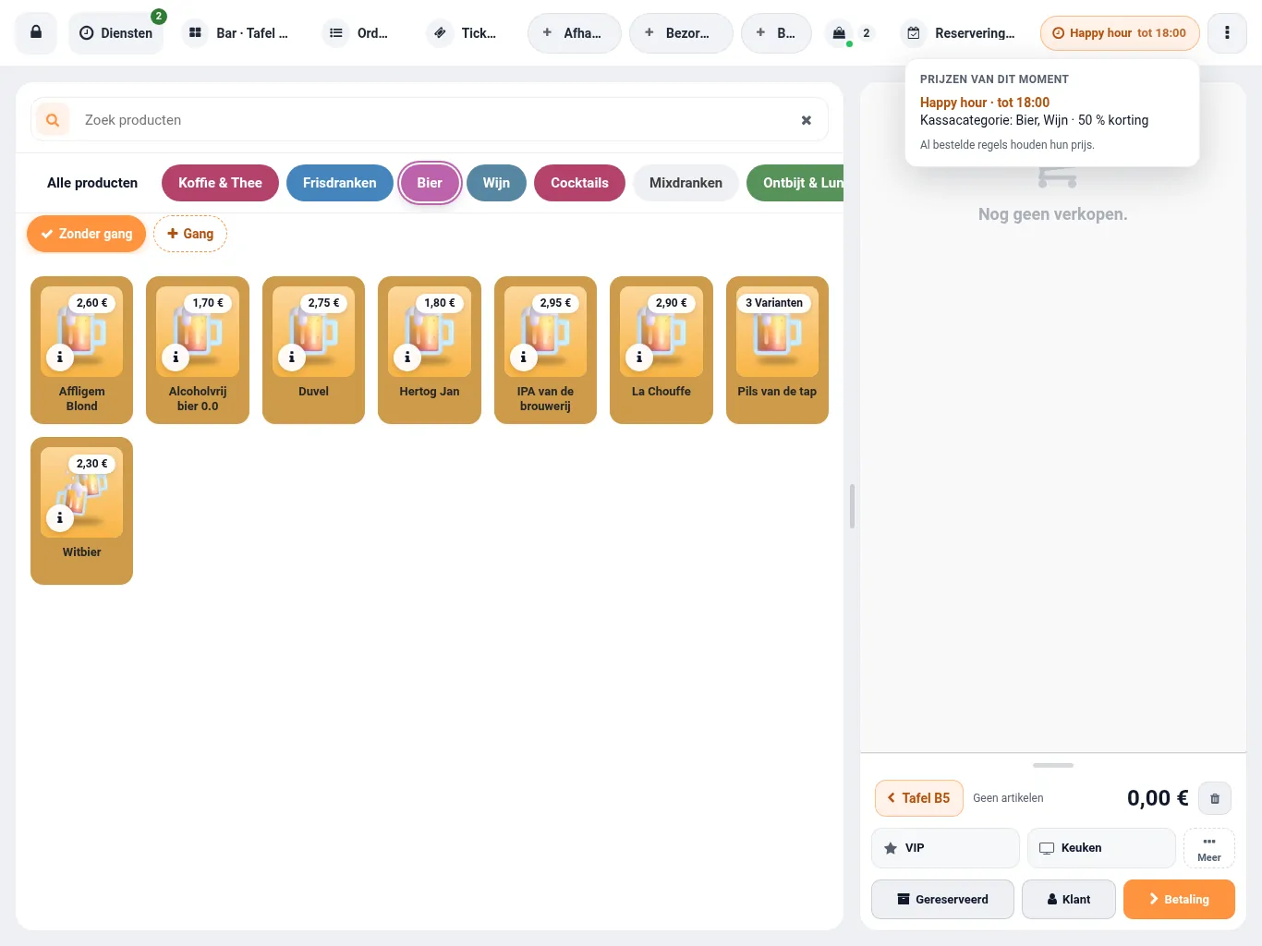
Task: Switch to Wijn category
Action: (496, 183)
